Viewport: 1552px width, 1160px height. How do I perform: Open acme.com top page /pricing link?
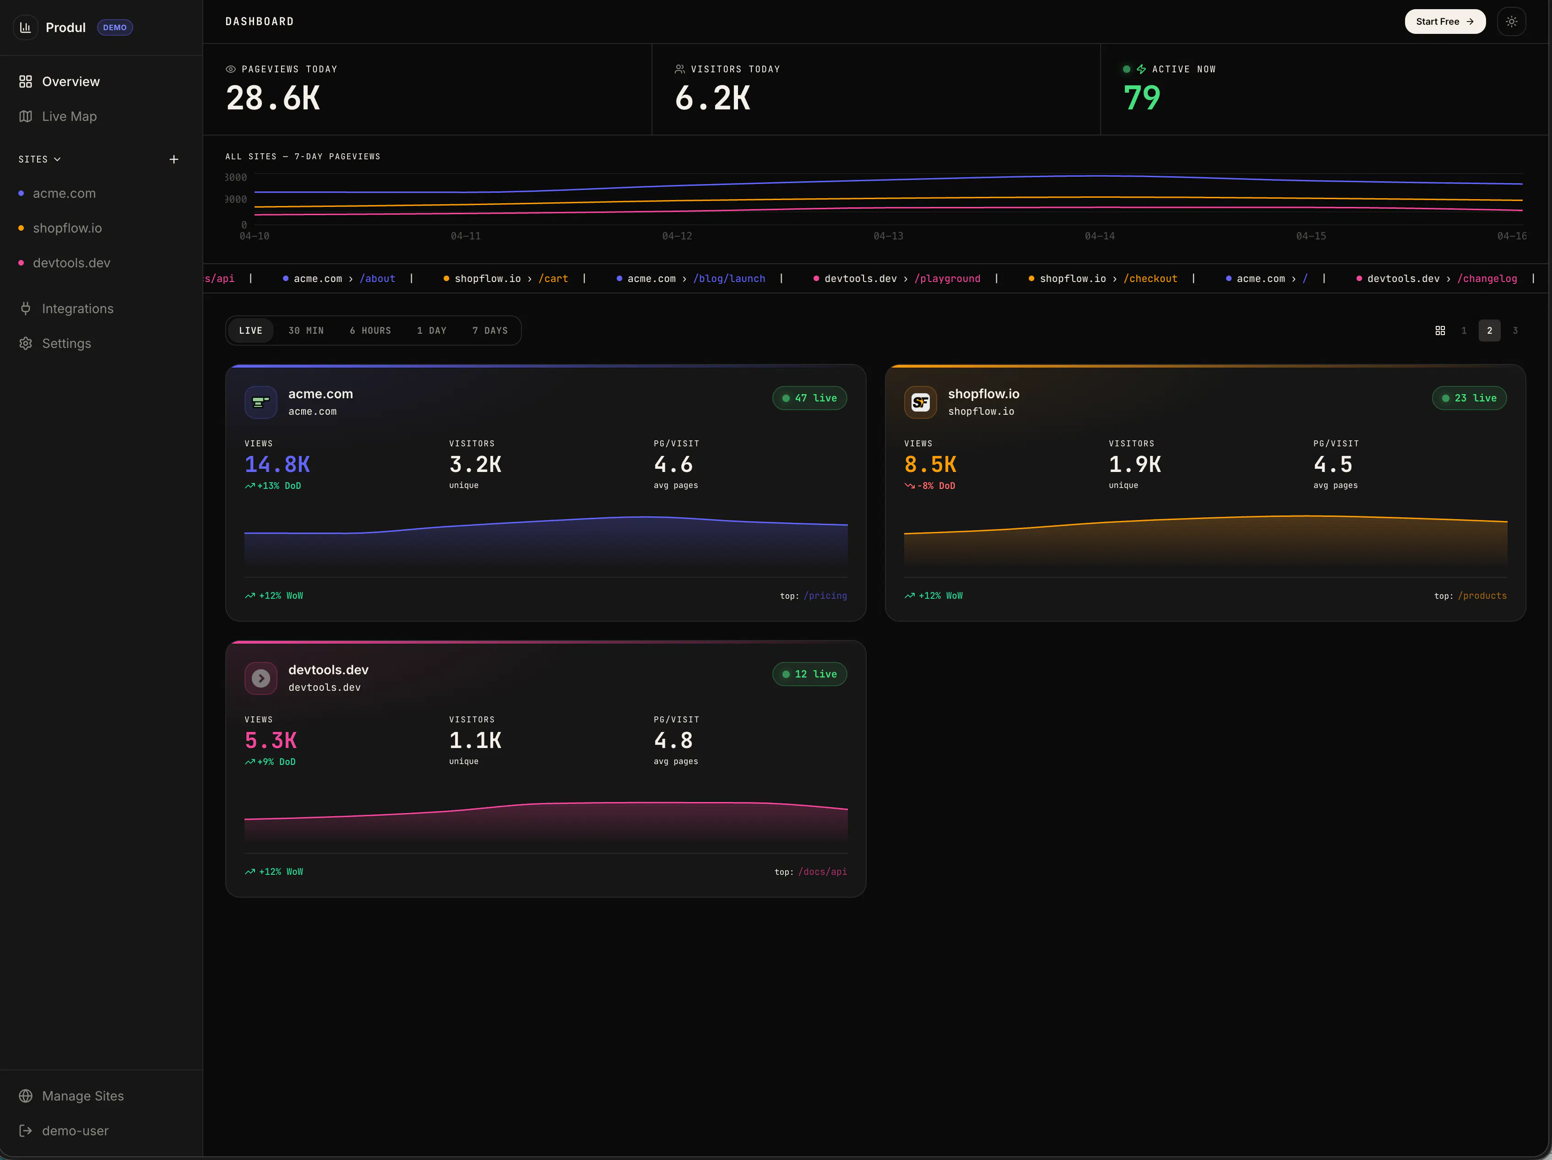[825, 596]
